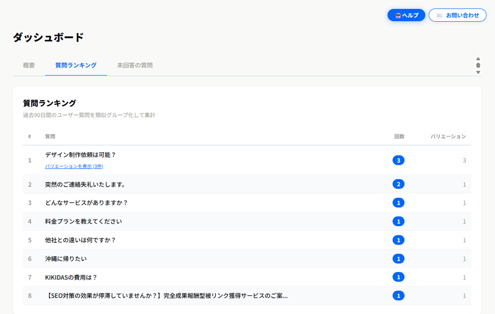Open the お問い合わせ button
This screenshot has width=495, height=314.
(457, 15)
